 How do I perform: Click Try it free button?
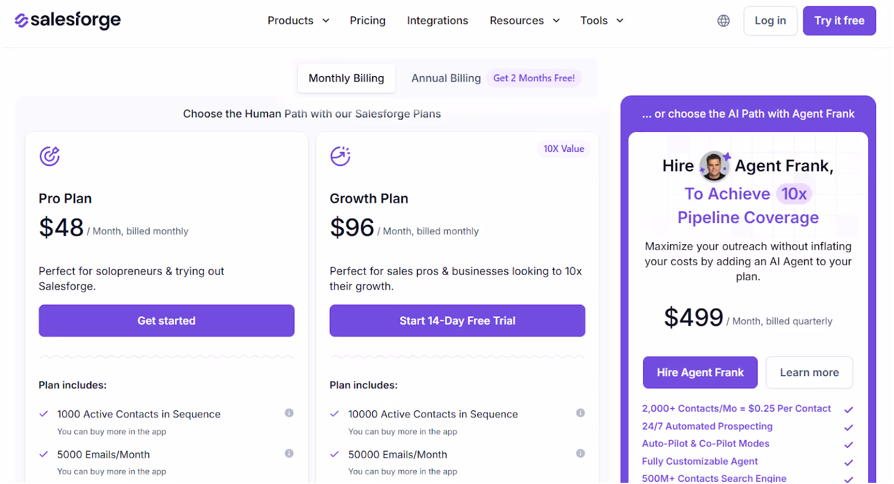[839, 21]
